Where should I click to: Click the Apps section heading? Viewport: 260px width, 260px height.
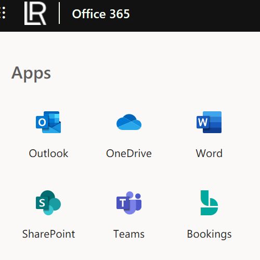click(x=31, y=74)
